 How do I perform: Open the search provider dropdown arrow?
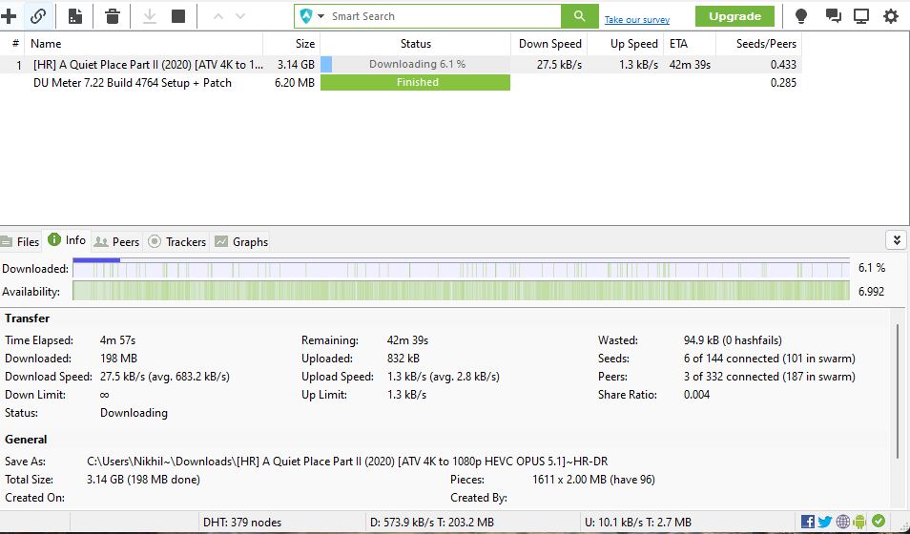pyautogui.click(x=321, y=16)
